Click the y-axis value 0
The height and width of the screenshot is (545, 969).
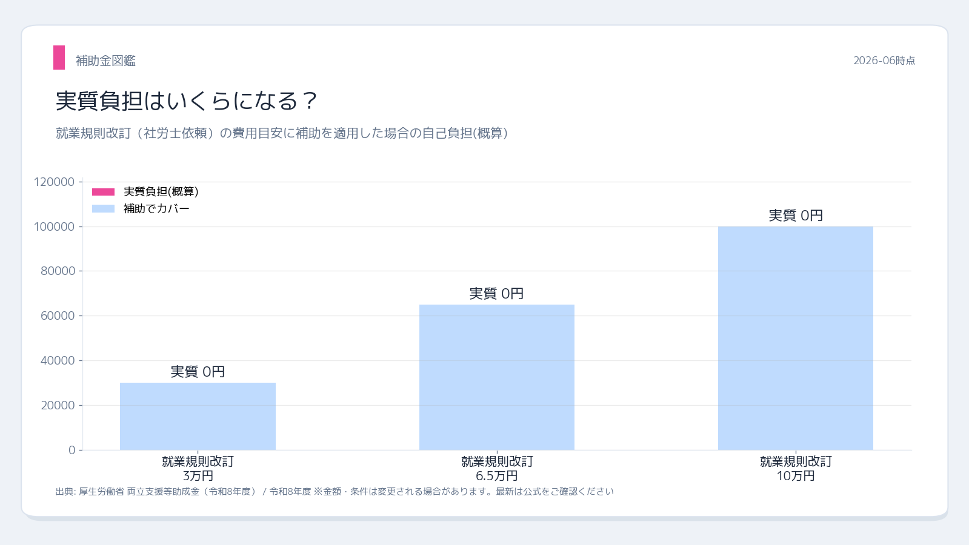[72, 450]
